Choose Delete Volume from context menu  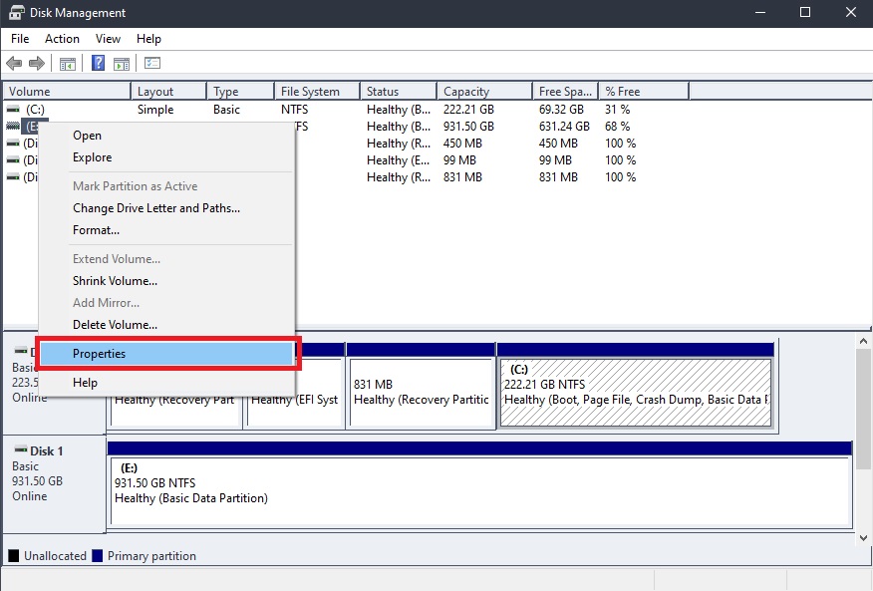coord(115,325)
